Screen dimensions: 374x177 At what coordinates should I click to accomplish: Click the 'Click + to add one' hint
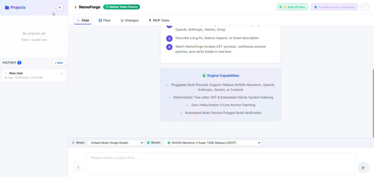(34, 40)
